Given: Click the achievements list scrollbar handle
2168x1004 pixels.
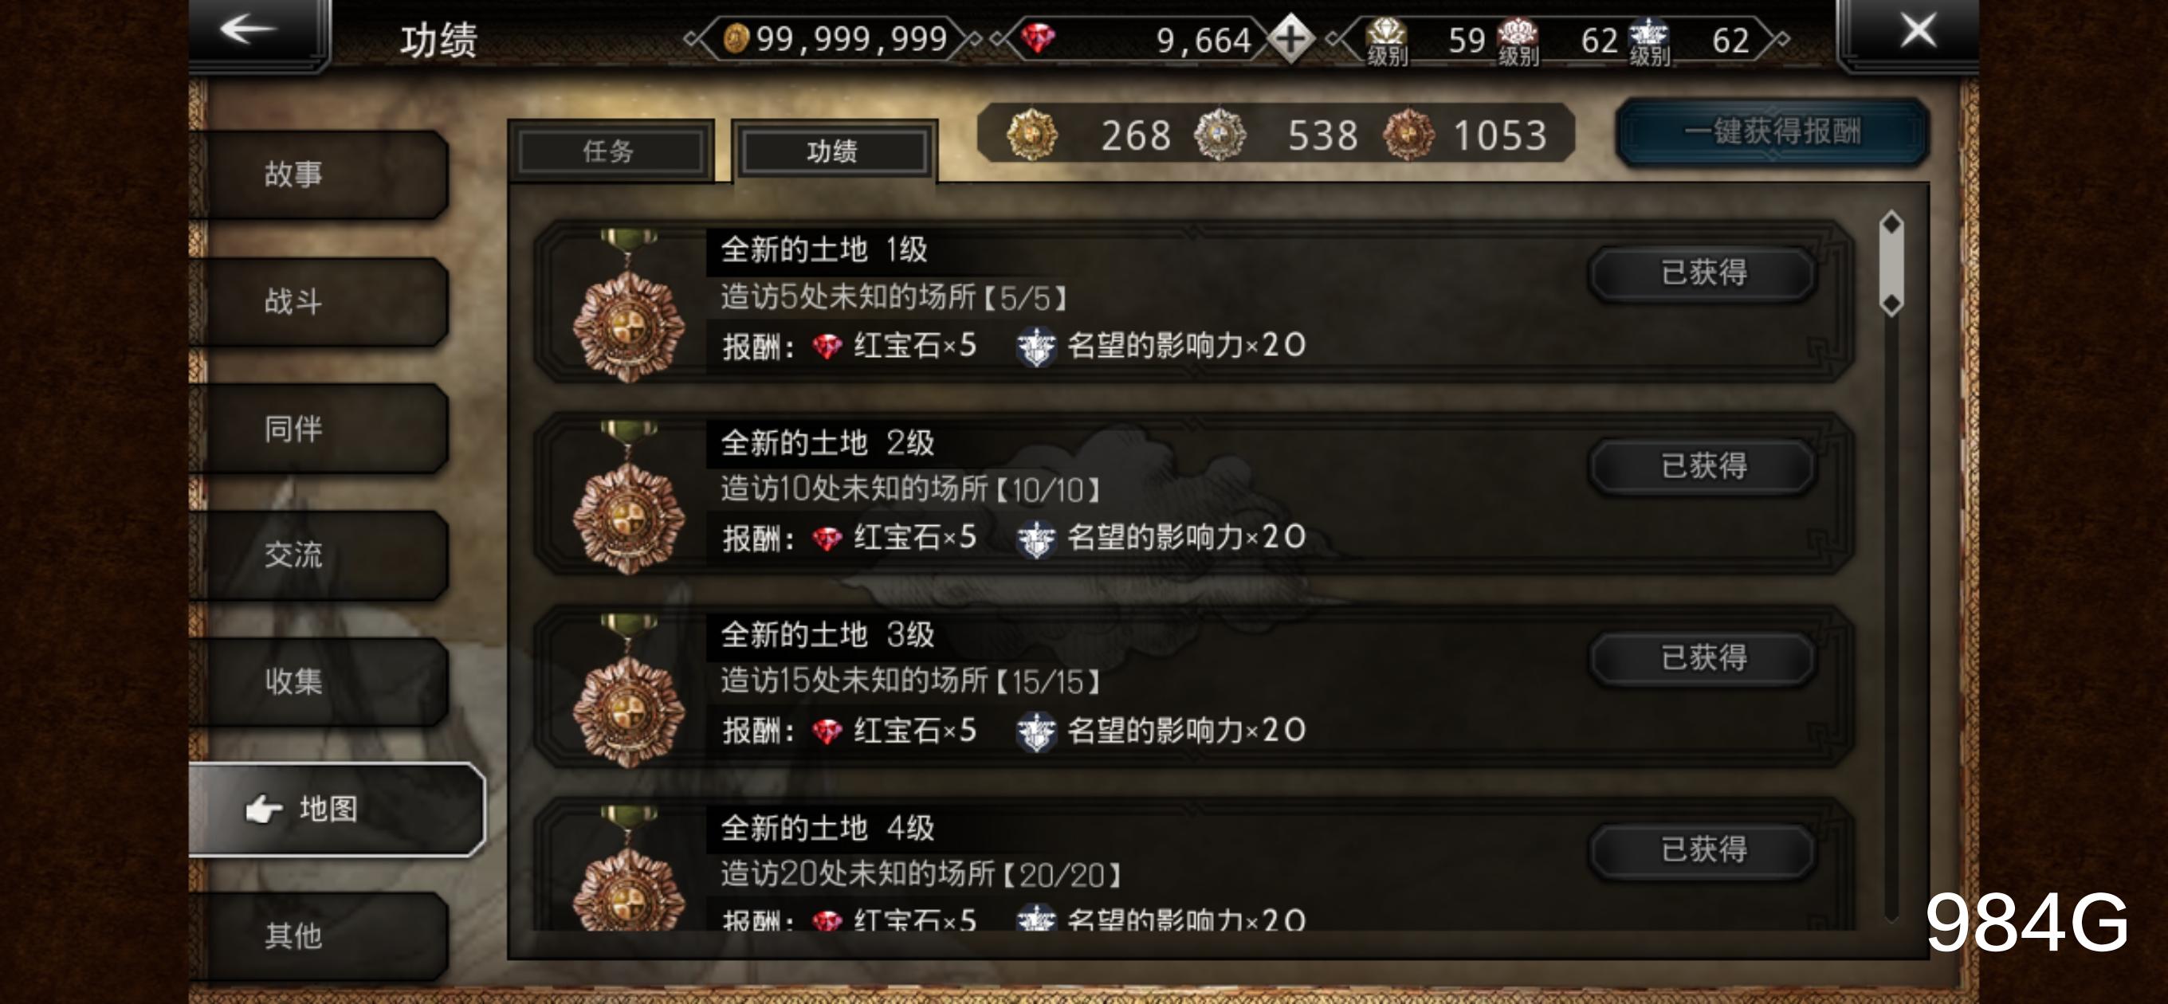Looking at the screenshot, I should 1891,264.
